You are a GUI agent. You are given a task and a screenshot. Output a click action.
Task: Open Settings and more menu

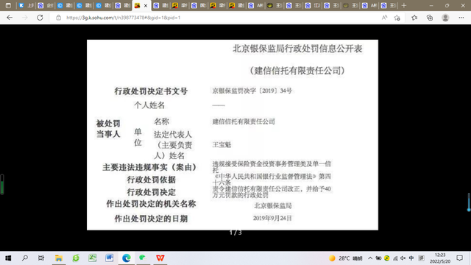pyautogui.click(x=461, y=18)
